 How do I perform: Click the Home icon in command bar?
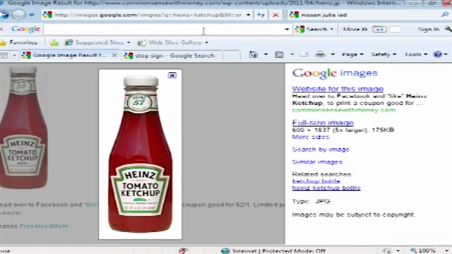[254, 54]
